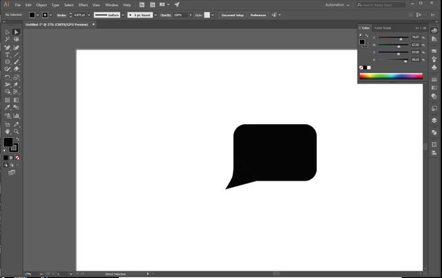Activate the Type tool
This screenshot has width=442, height=278.
click(8, 54)
